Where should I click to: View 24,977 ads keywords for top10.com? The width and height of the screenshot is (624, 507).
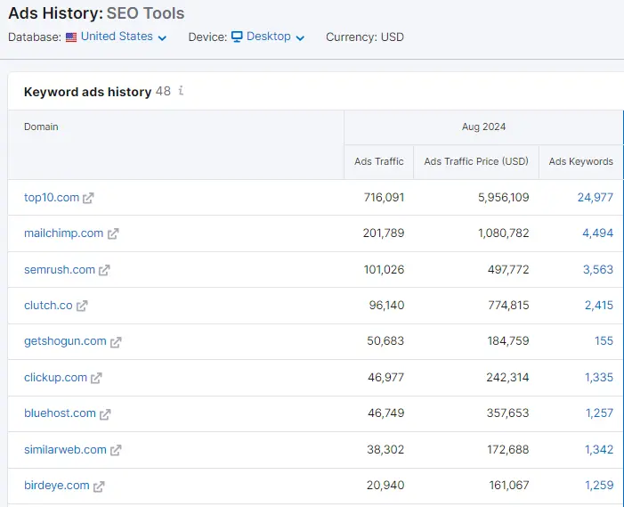[595, 198]
